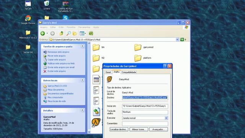Open Meus locais de rede link

57,101
